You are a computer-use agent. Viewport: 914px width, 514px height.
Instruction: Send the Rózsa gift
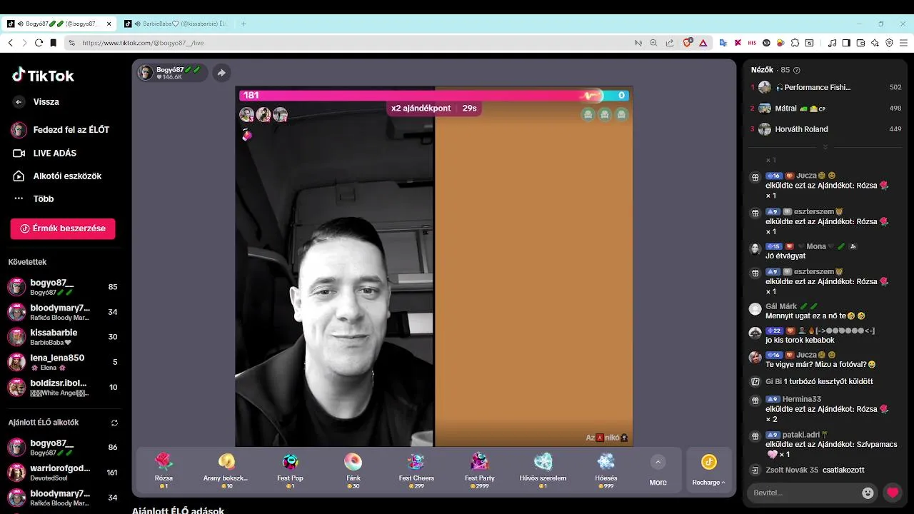pos(164,470)
